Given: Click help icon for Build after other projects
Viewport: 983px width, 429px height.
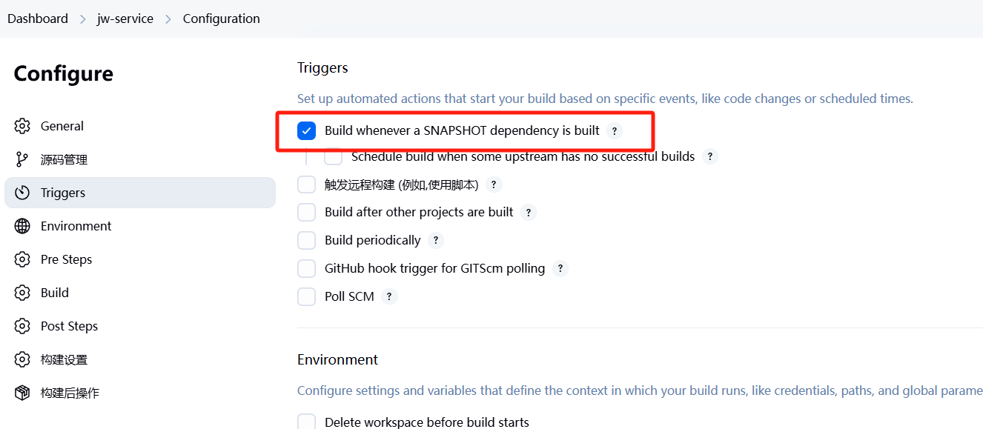Looking at the screenshot, I should click(x=528, y=213).
